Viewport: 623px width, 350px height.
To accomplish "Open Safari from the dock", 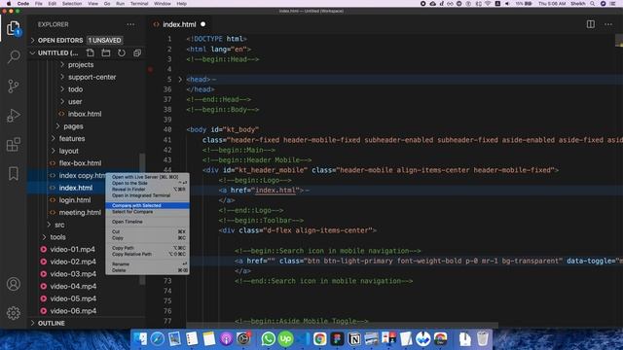I will pyautogui.click(x=158, y=338).
